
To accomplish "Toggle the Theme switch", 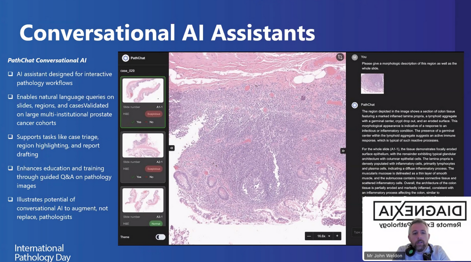I will point(160,237).
